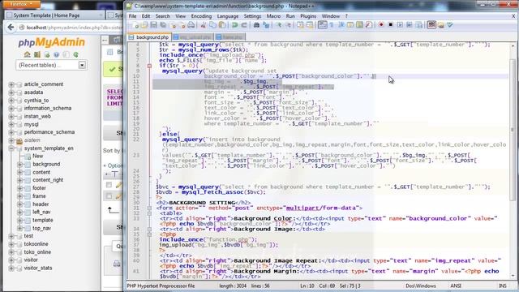Toggle the Word Wrap toolbar icon

click(x=322, y=25)
